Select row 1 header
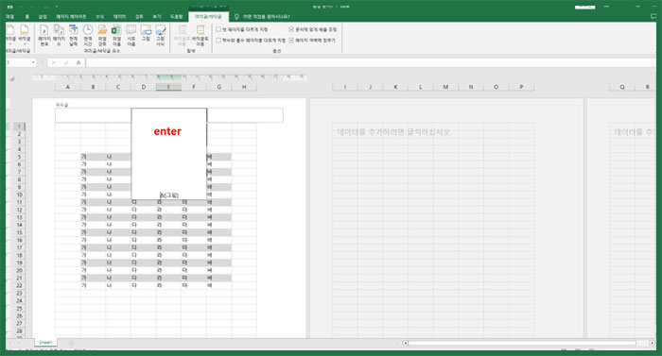The height and width of the screenshot is (356, 662). point(19,127)
